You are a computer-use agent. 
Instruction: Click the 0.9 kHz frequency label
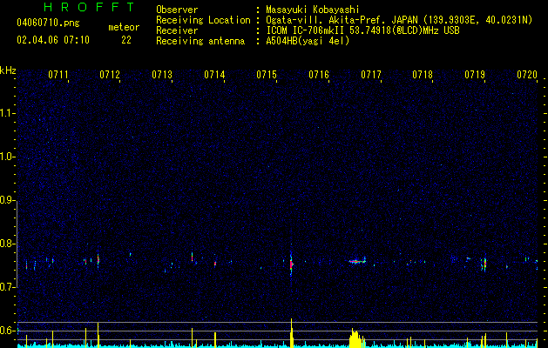point(7,200)
